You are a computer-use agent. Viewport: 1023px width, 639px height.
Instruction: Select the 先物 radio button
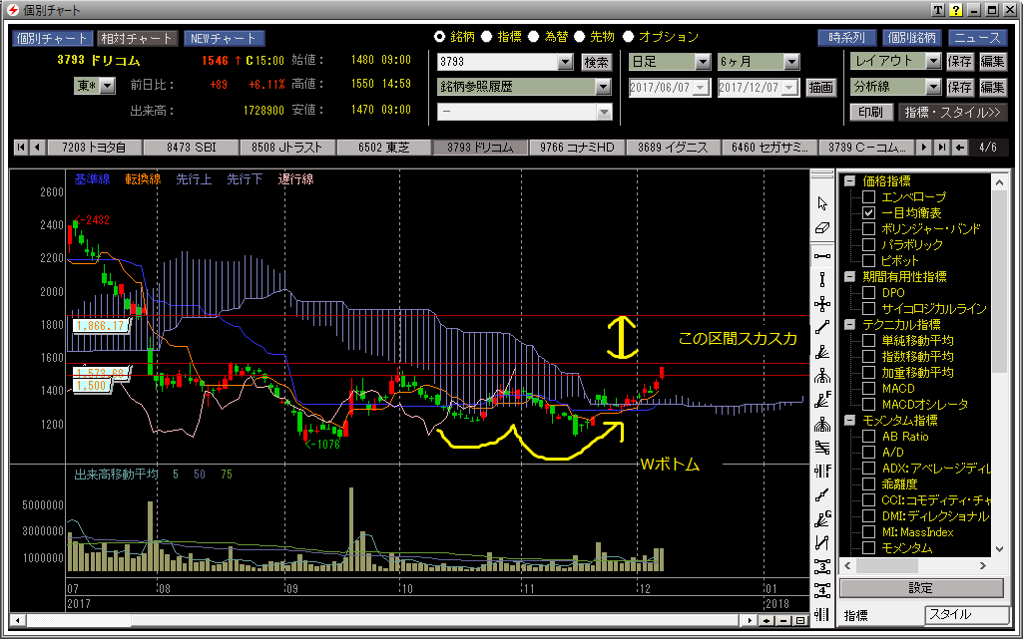pos(579,37)
